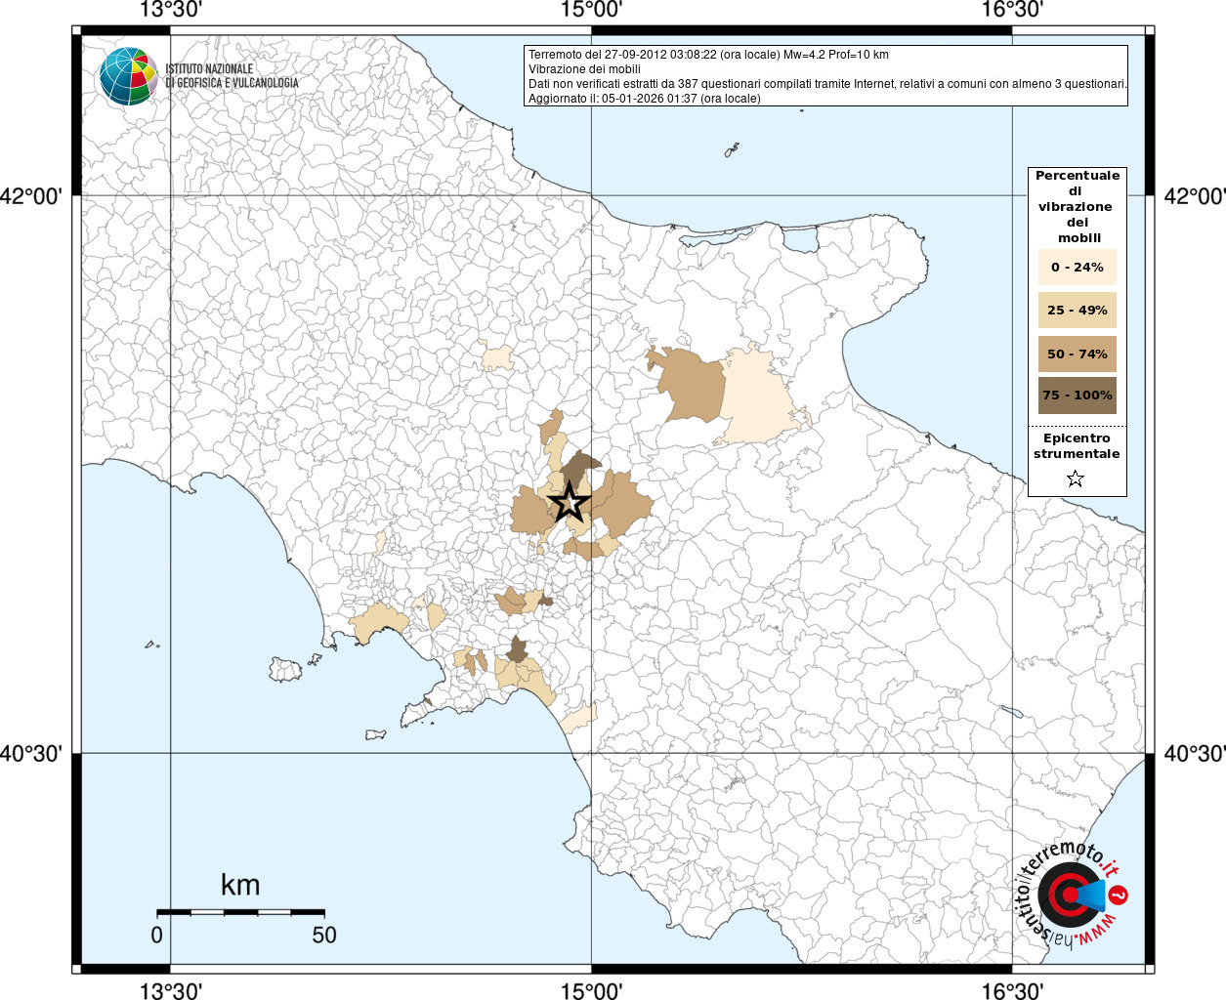The width and height of the screenshot is (1226, 1000).
Task: Click the blue coastal lake on the Gargano peninsula
Action: 802,239
